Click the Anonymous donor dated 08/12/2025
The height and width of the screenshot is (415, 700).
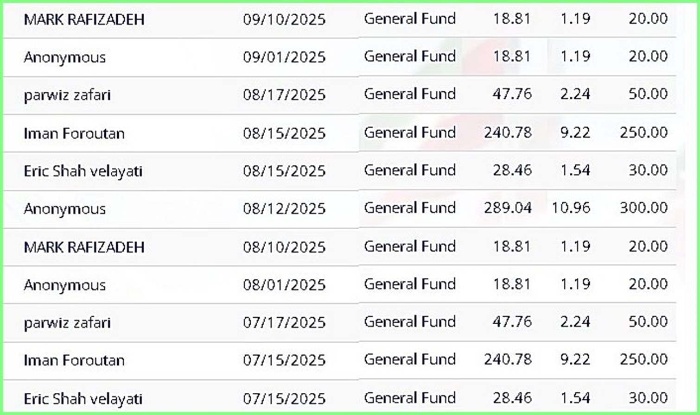[64, 209]
